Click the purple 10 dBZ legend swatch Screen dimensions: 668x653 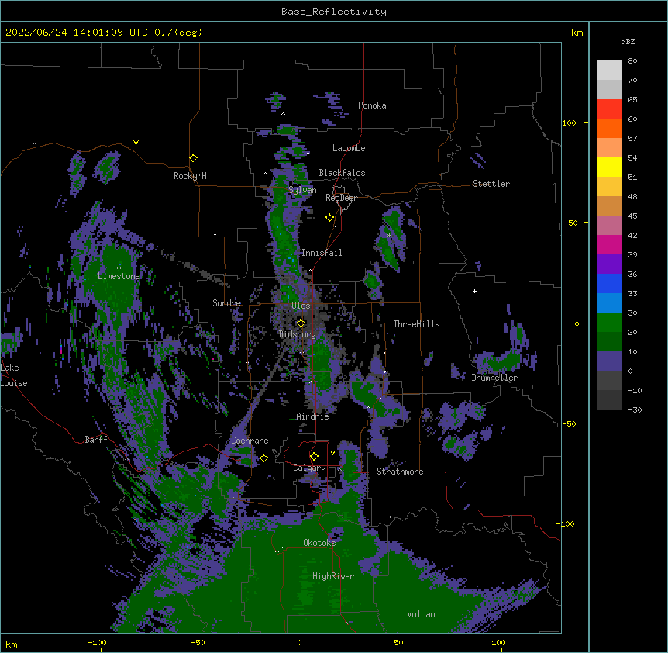pyautogui.click(x=609, y=361)
